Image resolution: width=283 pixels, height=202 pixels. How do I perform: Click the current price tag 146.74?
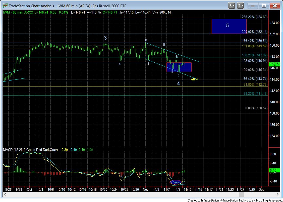coord(274,64)
